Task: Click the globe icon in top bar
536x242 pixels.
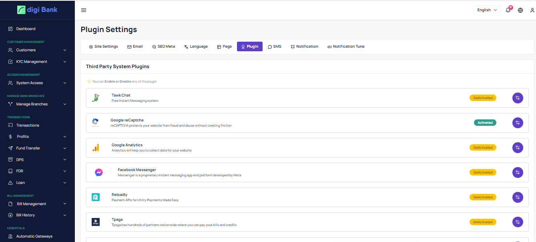Action: [520, 10]
